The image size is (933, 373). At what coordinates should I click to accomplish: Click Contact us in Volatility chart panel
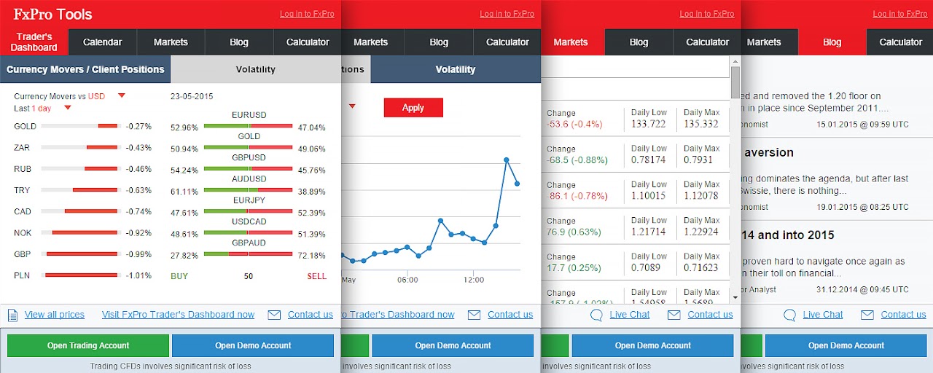point(510,315)
